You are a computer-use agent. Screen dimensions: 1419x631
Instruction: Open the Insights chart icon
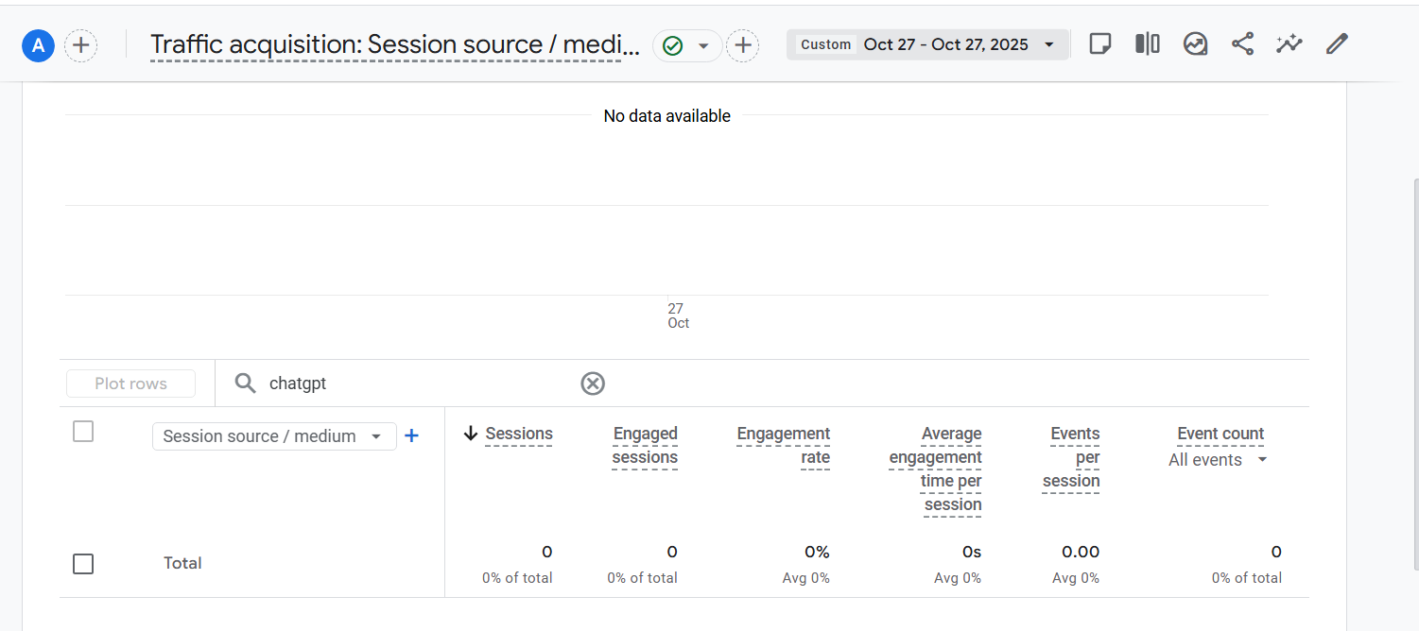[x=1195, y=44]
